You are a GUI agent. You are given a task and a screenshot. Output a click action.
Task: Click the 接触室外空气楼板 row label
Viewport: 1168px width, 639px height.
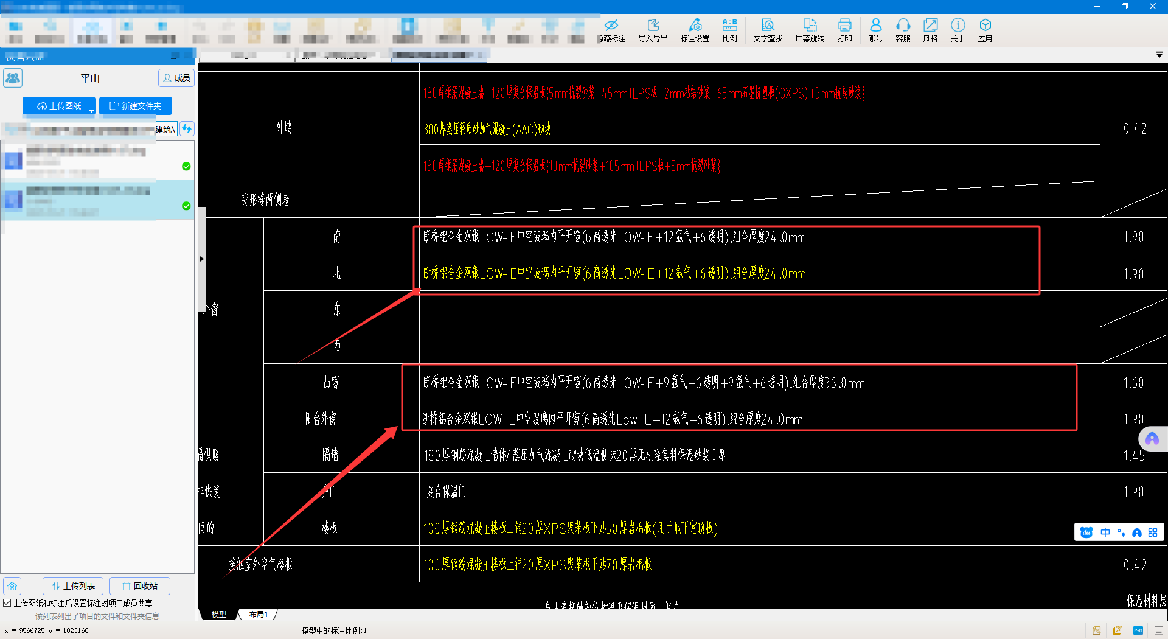(260, 564)
